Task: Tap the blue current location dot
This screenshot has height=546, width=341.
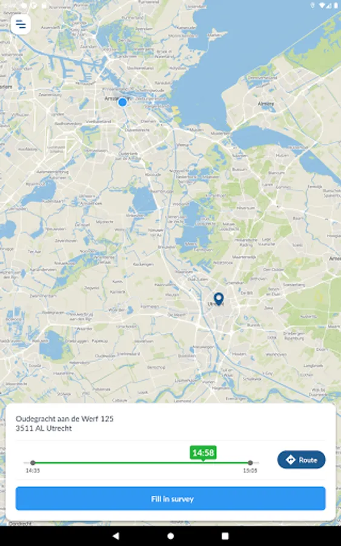Action: pos(122,102)
